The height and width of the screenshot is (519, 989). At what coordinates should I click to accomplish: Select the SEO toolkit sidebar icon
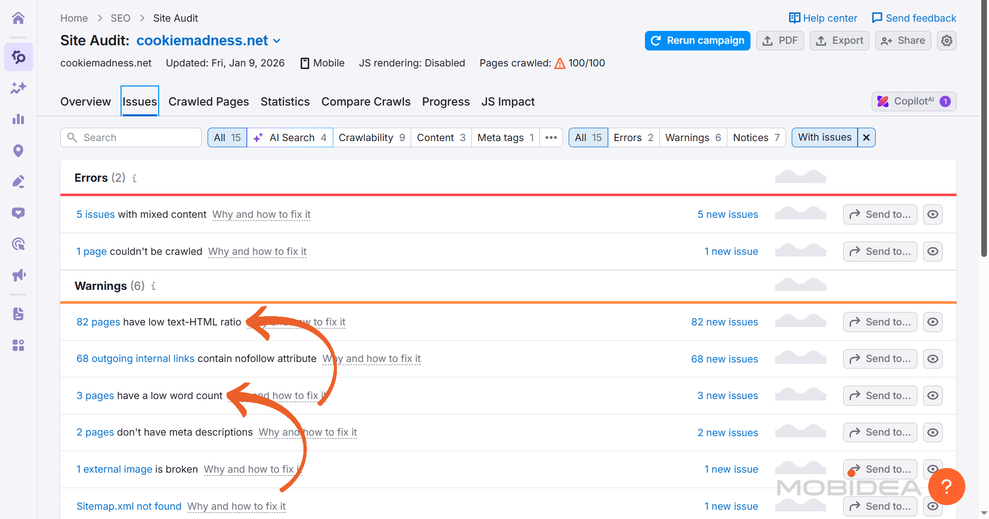[x=19, y=57]
